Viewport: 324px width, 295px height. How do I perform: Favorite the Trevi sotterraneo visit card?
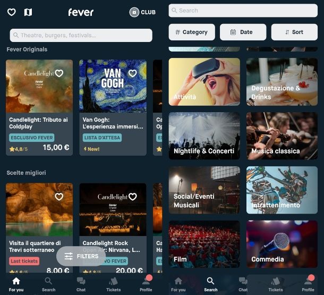[59, 196]
